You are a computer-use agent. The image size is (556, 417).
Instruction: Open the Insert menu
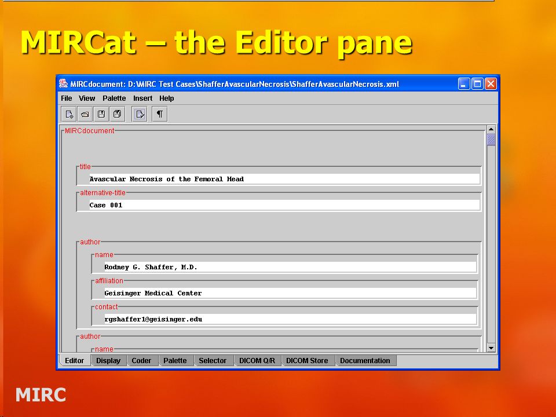click(142, 98)
